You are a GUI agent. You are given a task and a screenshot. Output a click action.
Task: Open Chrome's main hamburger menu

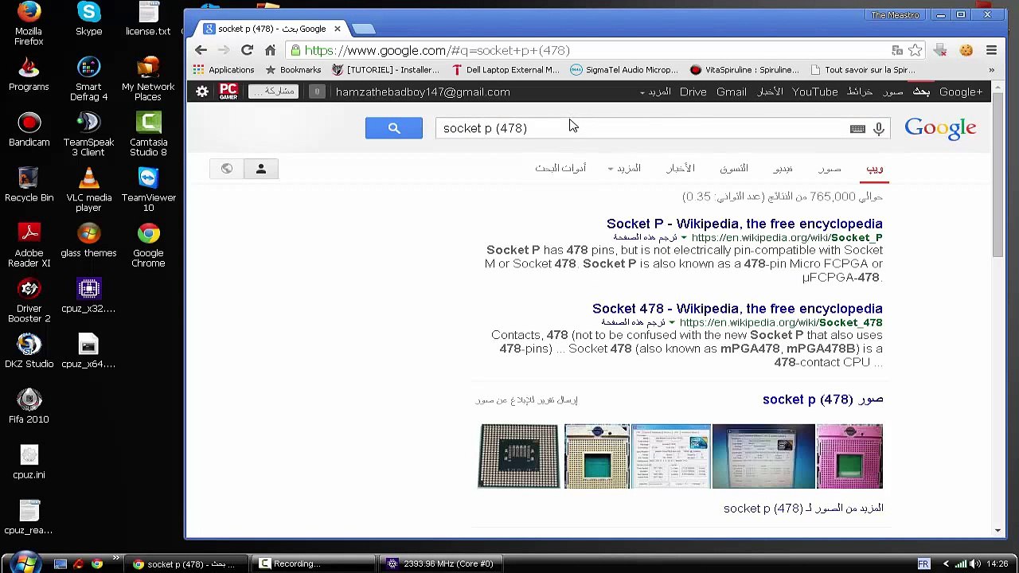click(x=991, y=50)
